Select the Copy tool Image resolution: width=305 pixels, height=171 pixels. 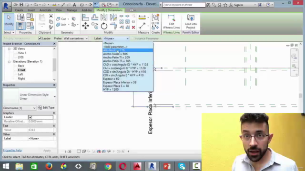point(95,26)
